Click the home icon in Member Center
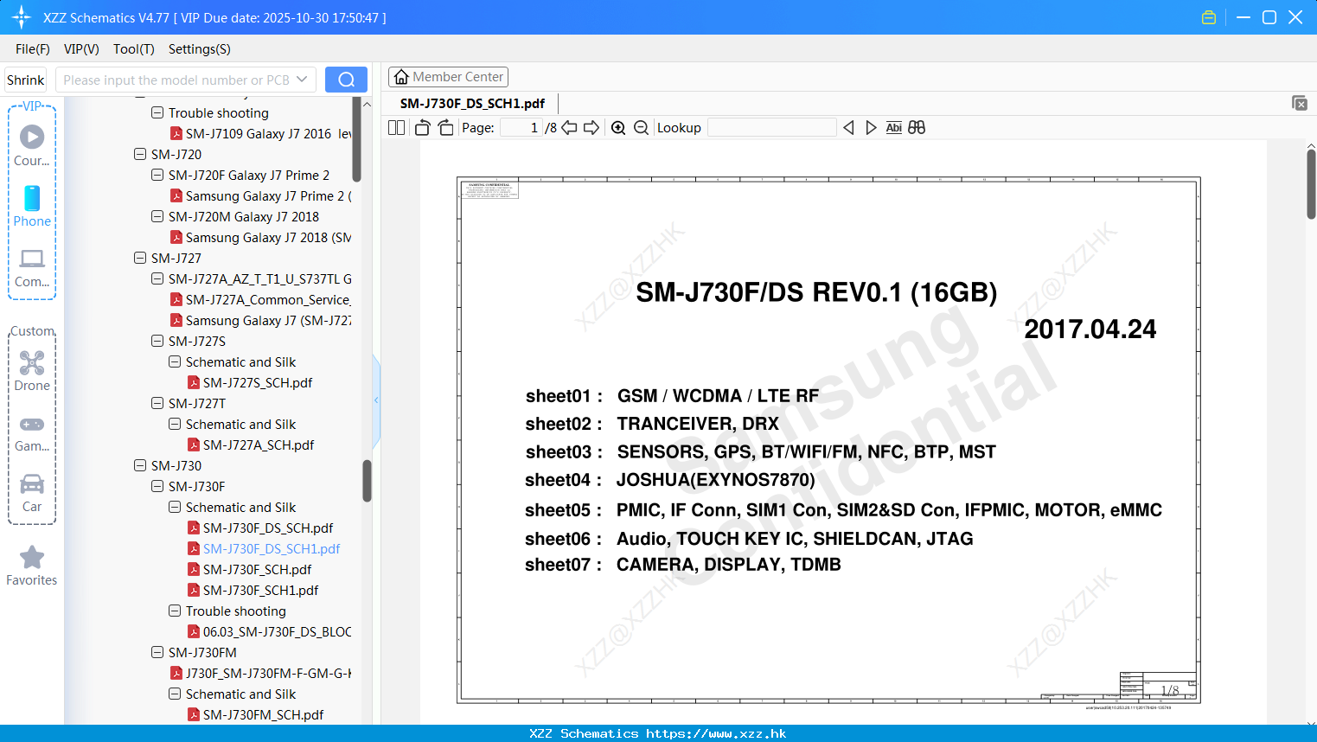This screenshot has height=742, width=1317. point(401,77)
